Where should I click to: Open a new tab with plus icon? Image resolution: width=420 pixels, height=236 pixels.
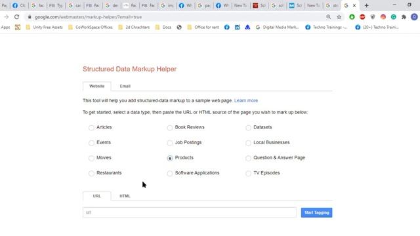click(366, 5)
